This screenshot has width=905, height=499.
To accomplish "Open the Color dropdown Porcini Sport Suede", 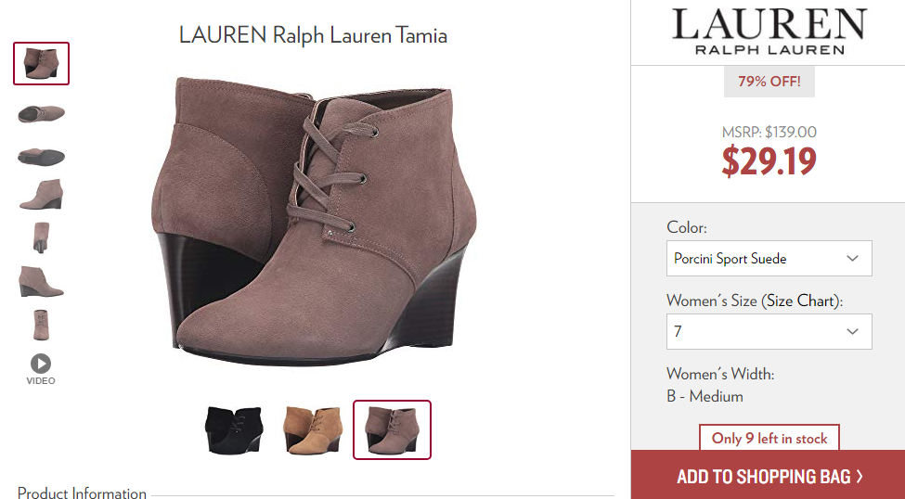I will click(769, 259).
